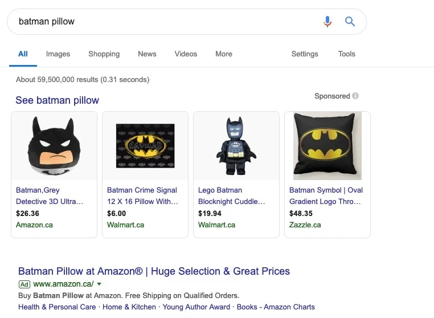This screenshot has height=318, width=434.
Task: Click the Batman Grey Detective 3D pillow image
Action: (54, 146)
